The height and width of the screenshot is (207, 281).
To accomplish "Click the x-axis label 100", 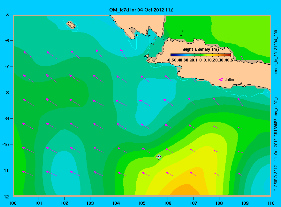I will point(13,203).
